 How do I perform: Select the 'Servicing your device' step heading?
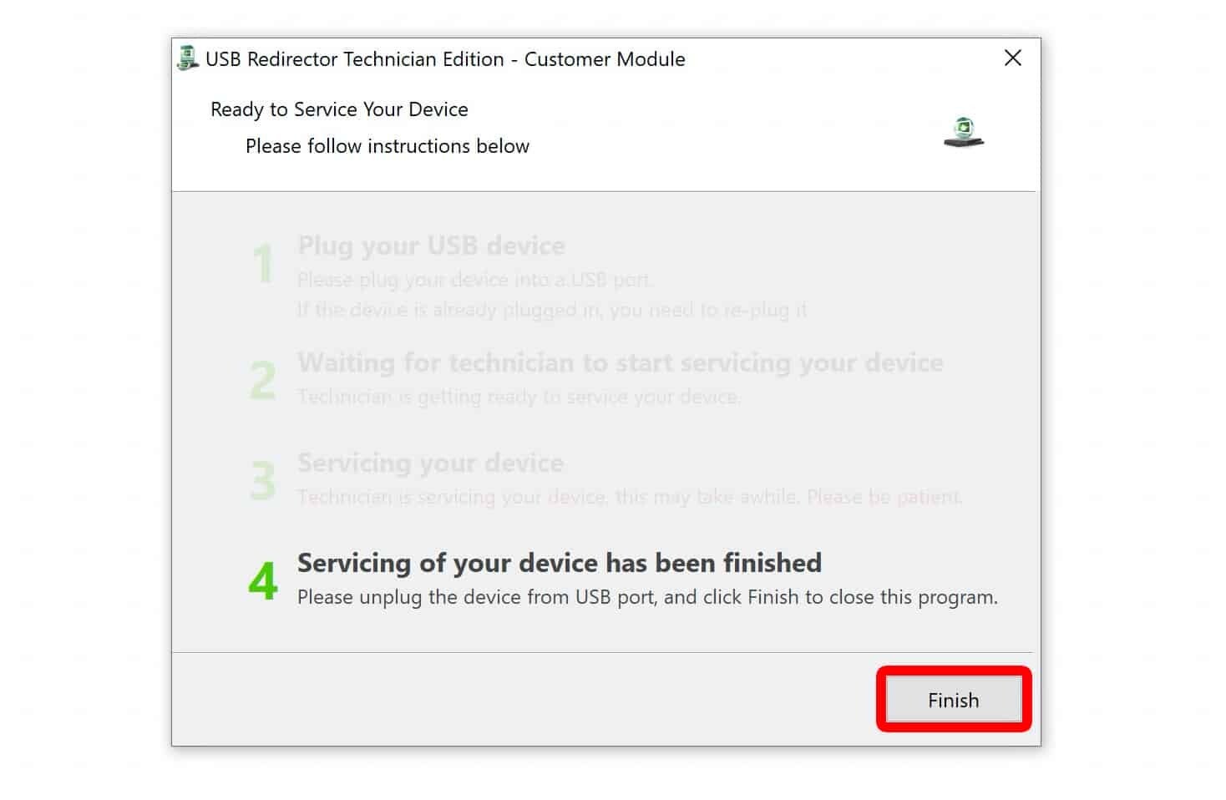pyautogui.click(x=430, y=463)
